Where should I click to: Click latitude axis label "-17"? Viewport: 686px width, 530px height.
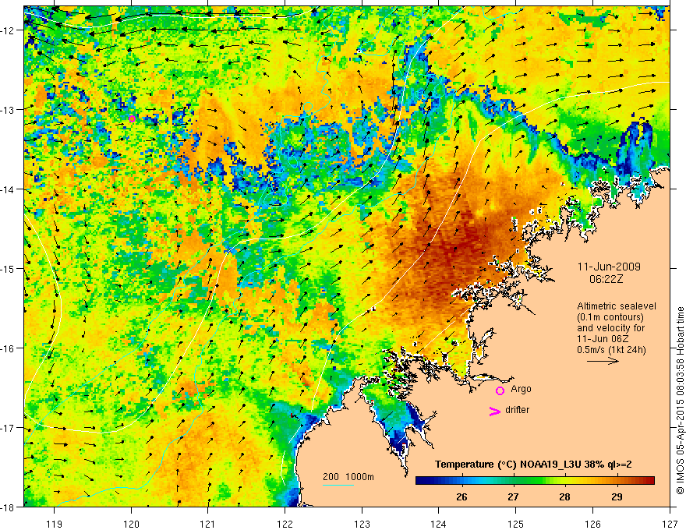click(x=9, y=428)
